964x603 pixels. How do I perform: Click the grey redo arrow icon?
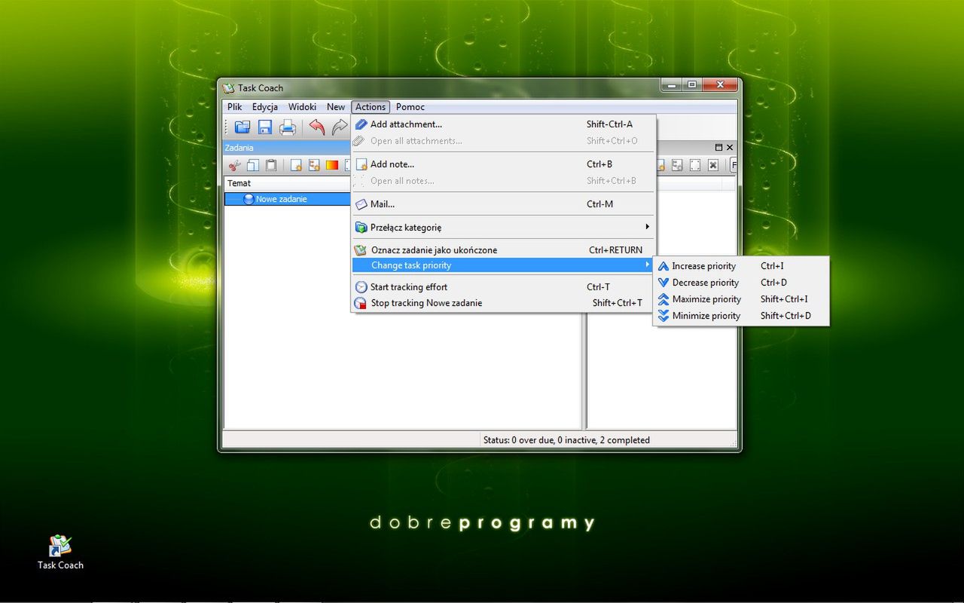[340, 127]
